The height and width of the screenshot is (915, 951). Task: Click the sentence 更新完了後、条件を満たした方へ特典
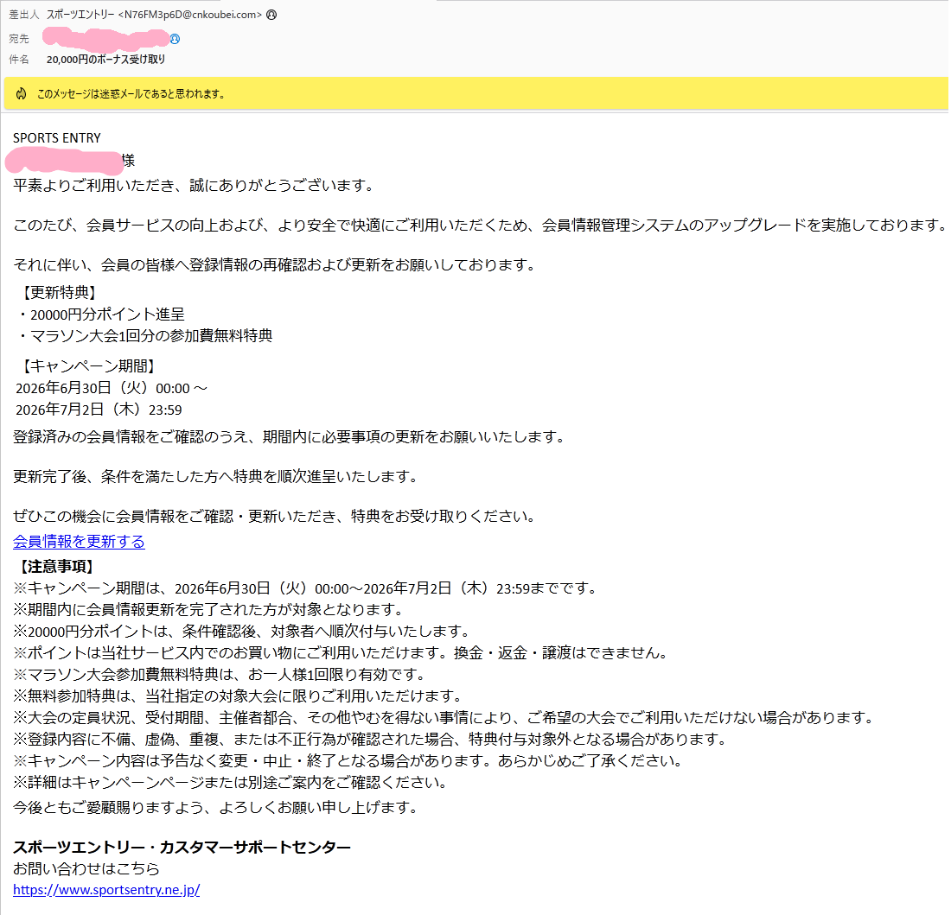tap(216, 477)
